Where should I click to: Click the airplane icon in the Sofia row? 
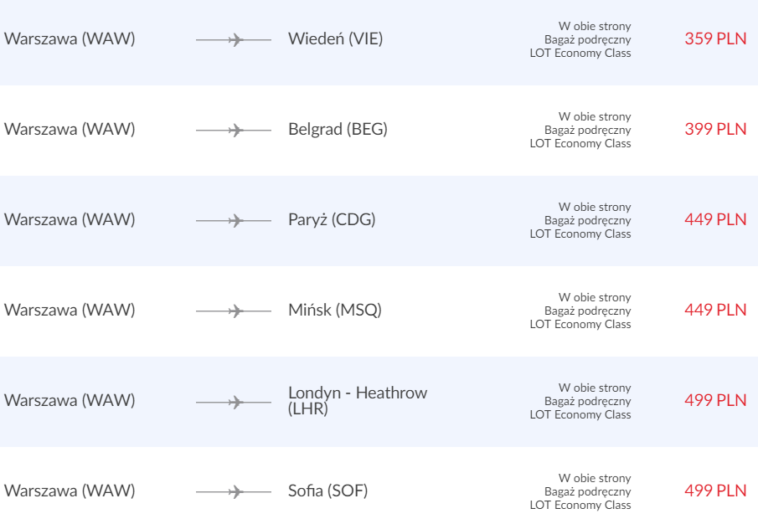pos(235,492)
